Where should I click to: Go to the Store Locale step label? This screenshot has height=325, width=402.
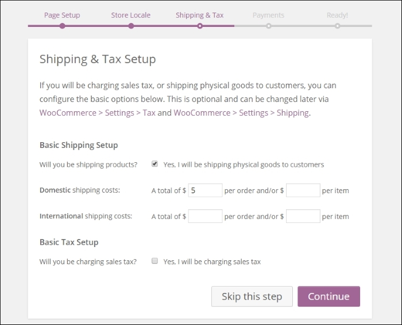131,15
